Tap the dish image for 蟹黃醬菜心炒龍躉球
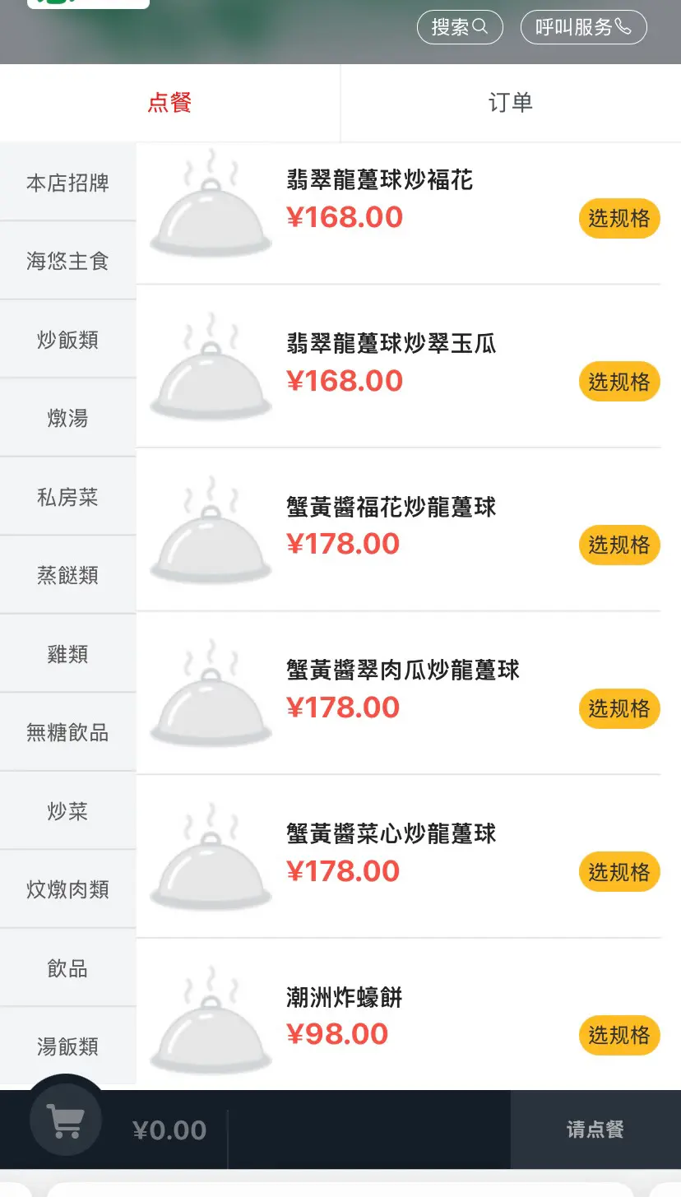Screen dimensions: 681x1197 pos(211,858)
